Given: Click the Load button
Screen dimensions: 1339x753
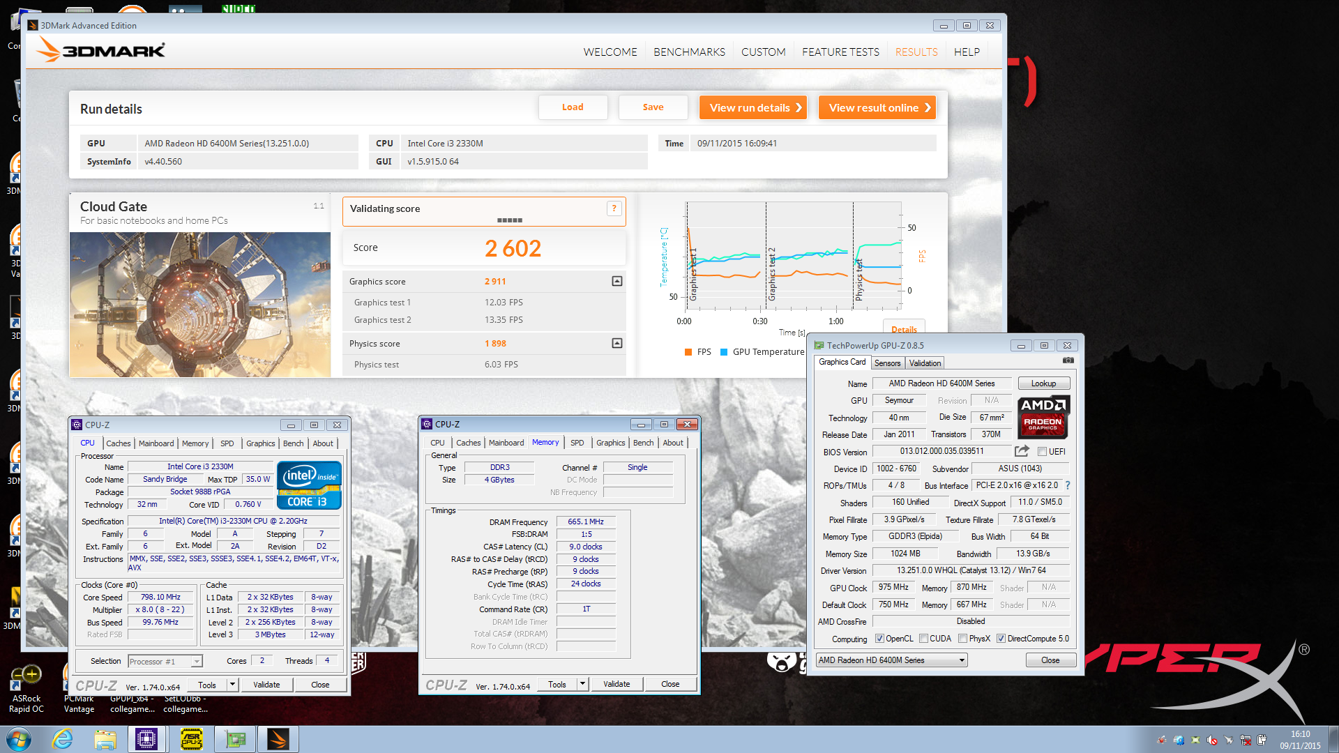Looking at the screenshot, I should 573,107.
